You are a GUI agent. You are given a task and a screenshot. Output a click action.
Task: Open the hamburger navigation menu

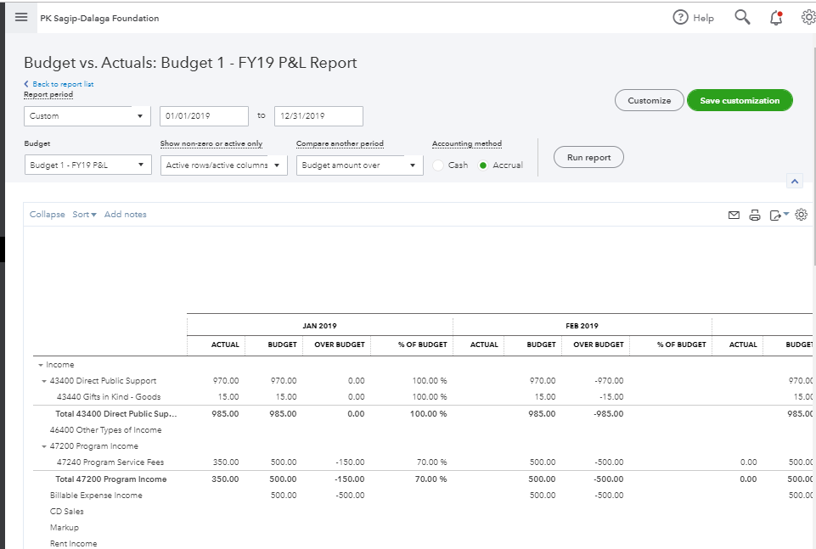[x=21, y=17]
